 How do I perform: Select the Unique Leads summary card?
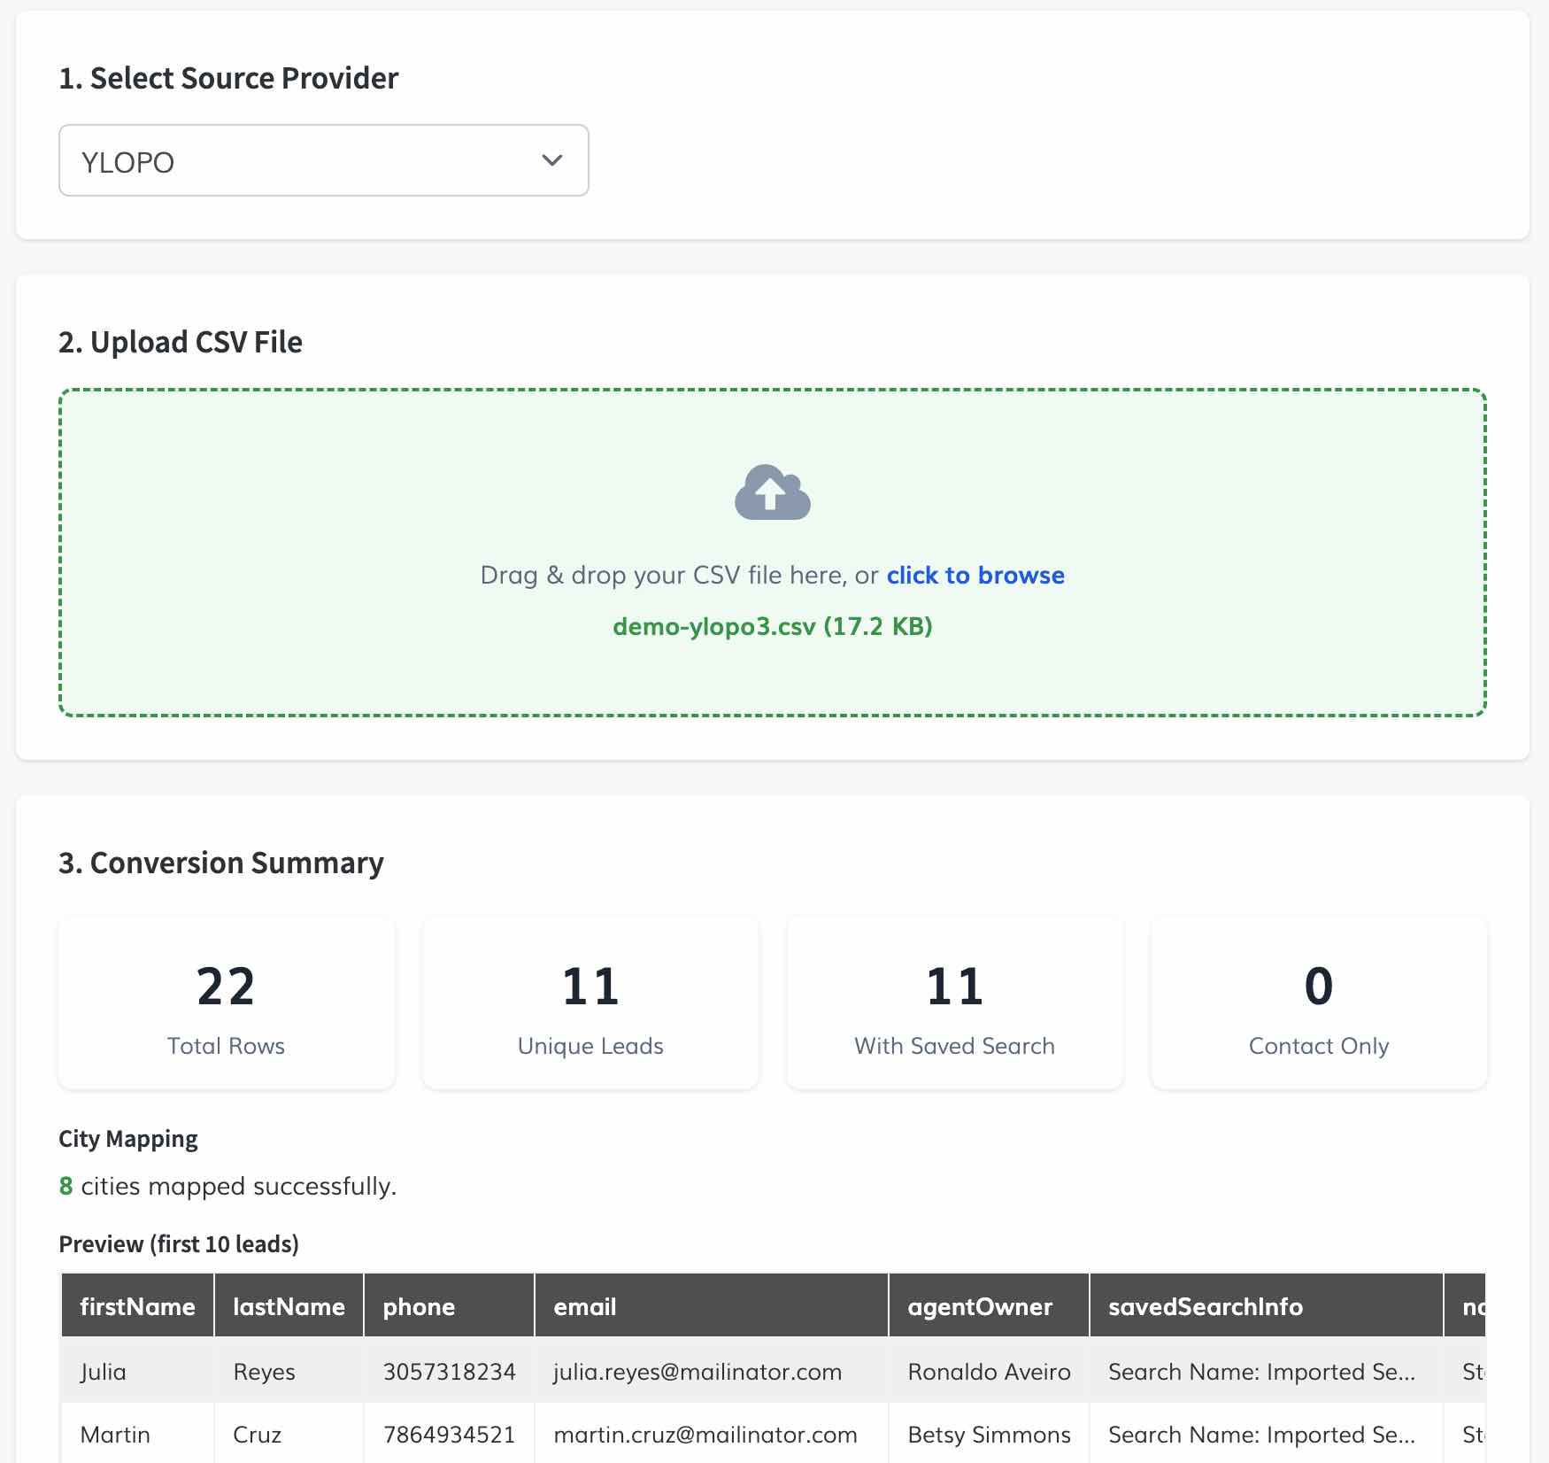(590, 1003)
